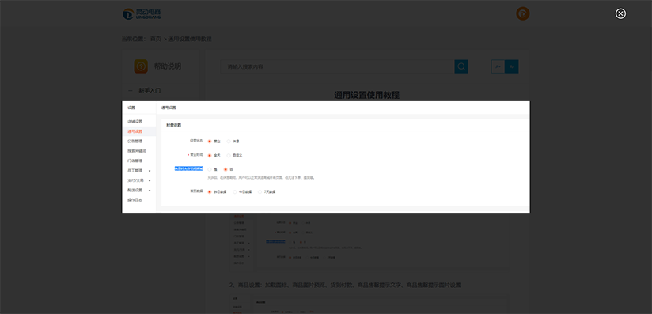The image size is (652, 314).
Task: Click into the 请输入搜索内容 search field
Action: coord(337,66)
